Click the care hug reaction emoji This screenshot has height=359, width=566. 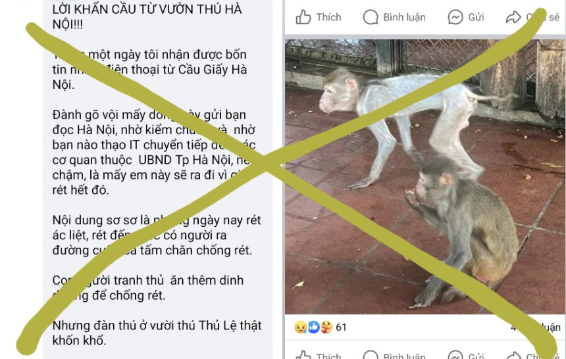click(x=326, y=327)
